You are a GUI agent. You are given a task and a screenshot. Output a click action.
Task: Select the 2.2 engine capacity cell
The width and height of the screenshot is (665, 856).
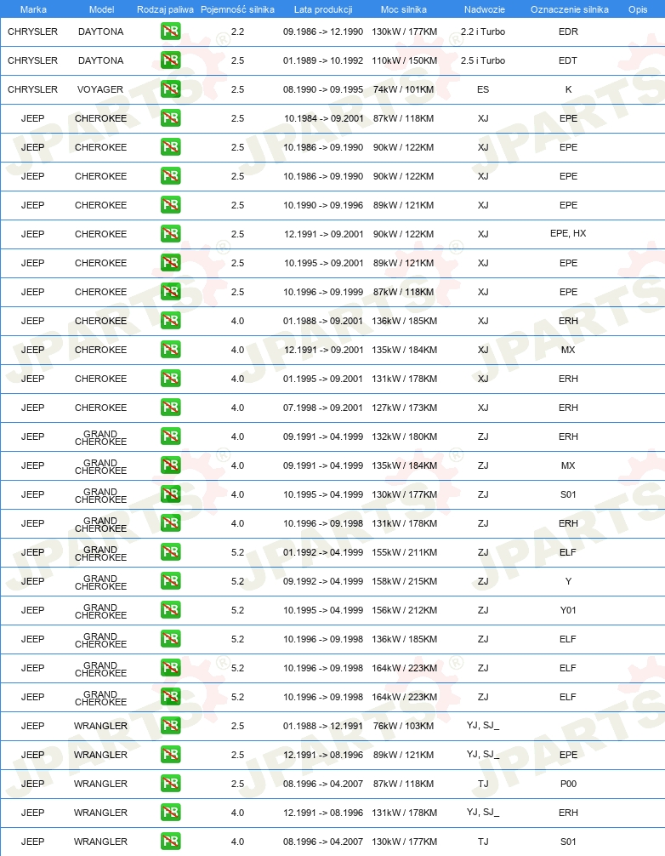tap(237, 31)
